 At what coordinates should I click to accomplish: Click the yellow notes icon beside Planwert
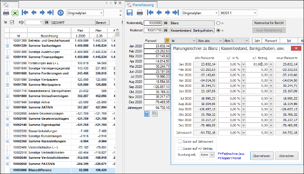[167, 40]
